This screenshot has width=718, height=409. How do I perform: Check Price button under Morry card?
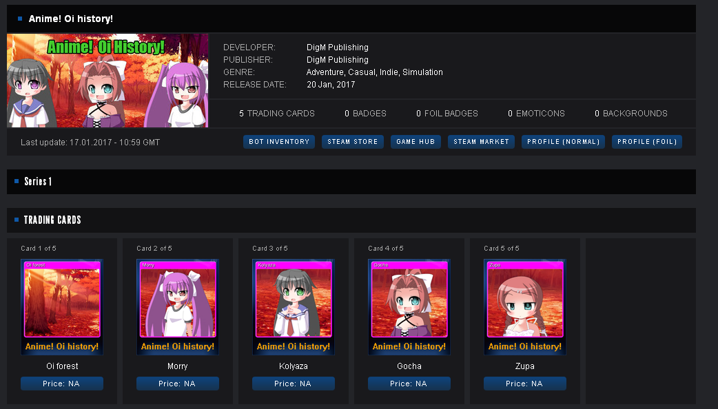(178, 384)
